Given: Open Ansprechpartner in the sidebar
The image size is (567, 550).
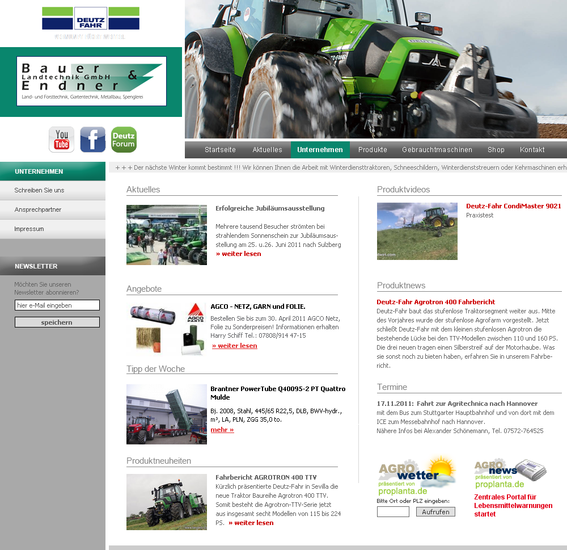Looking at the screenshot, I should [x=38, y=209].
